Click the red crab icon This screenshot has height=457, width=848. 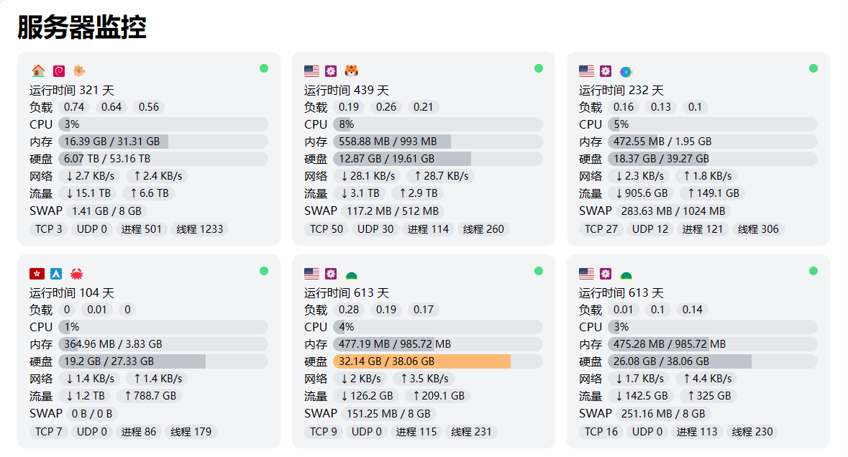tap(77, 273)
